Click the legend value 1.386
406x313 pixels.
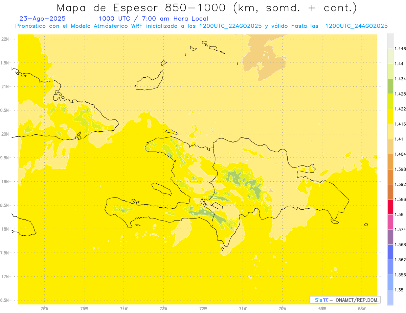coord(400,199)
